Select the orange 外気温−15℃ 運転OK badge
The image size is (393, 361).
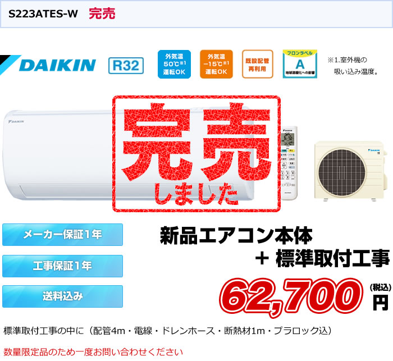coord(216,64)
